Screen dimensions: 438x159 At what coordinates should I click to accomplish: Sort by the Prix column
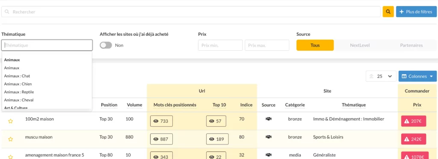point(417,105)
